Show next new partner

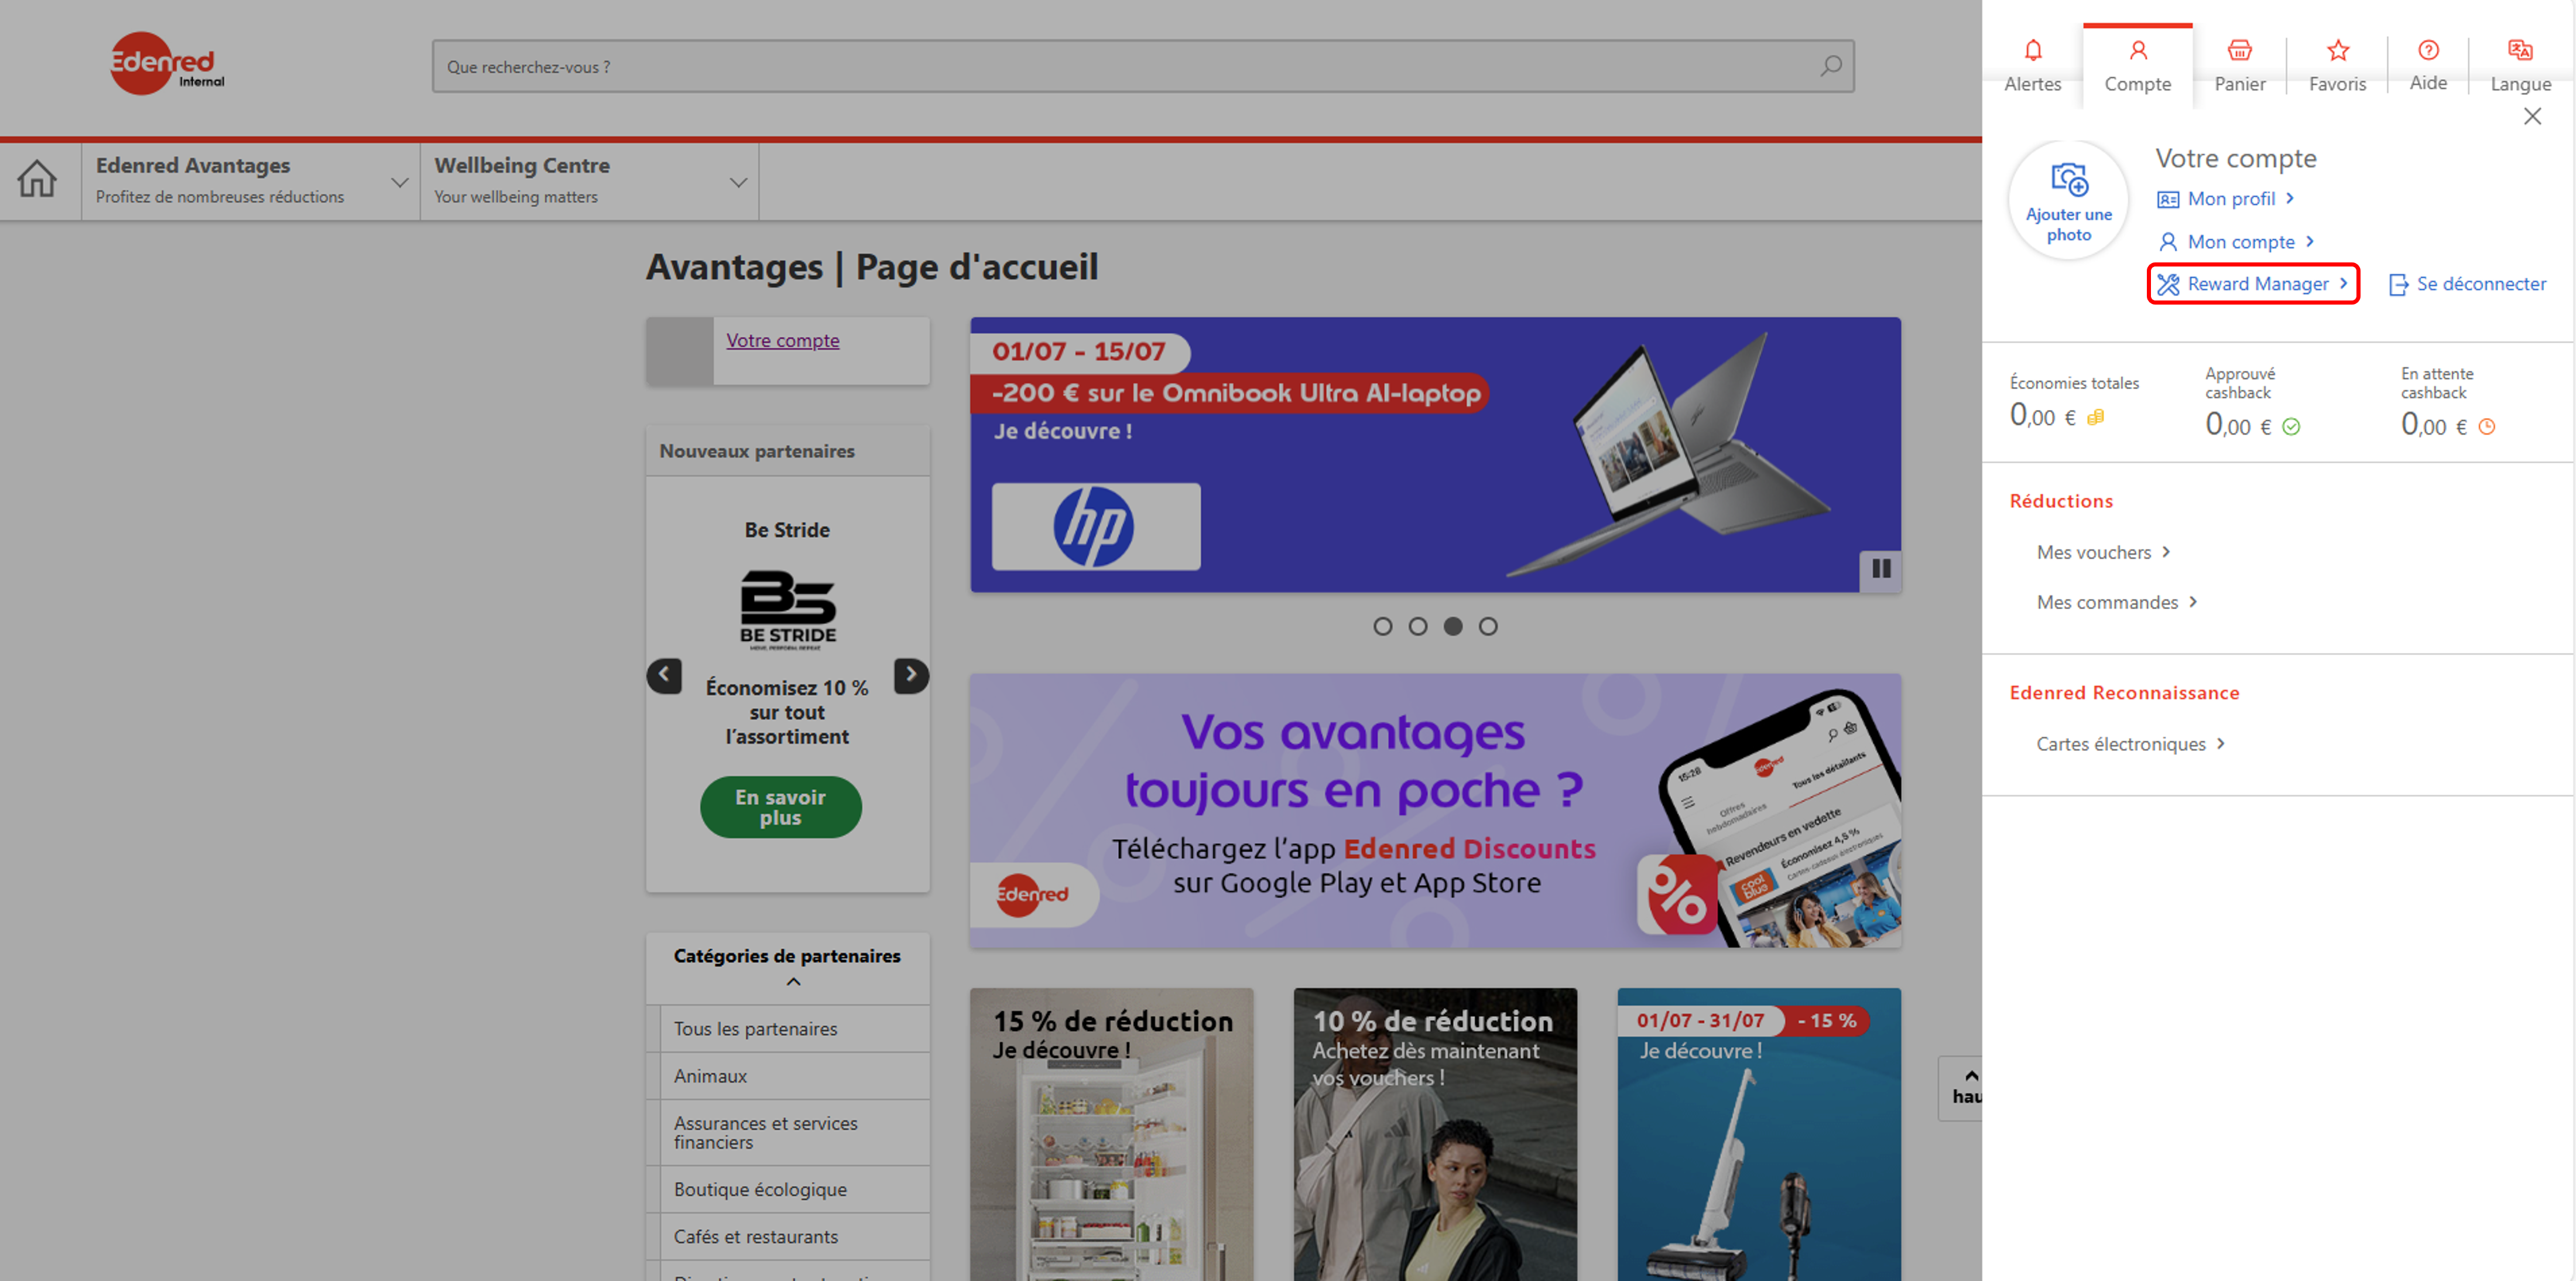click(x=910, y=675)
